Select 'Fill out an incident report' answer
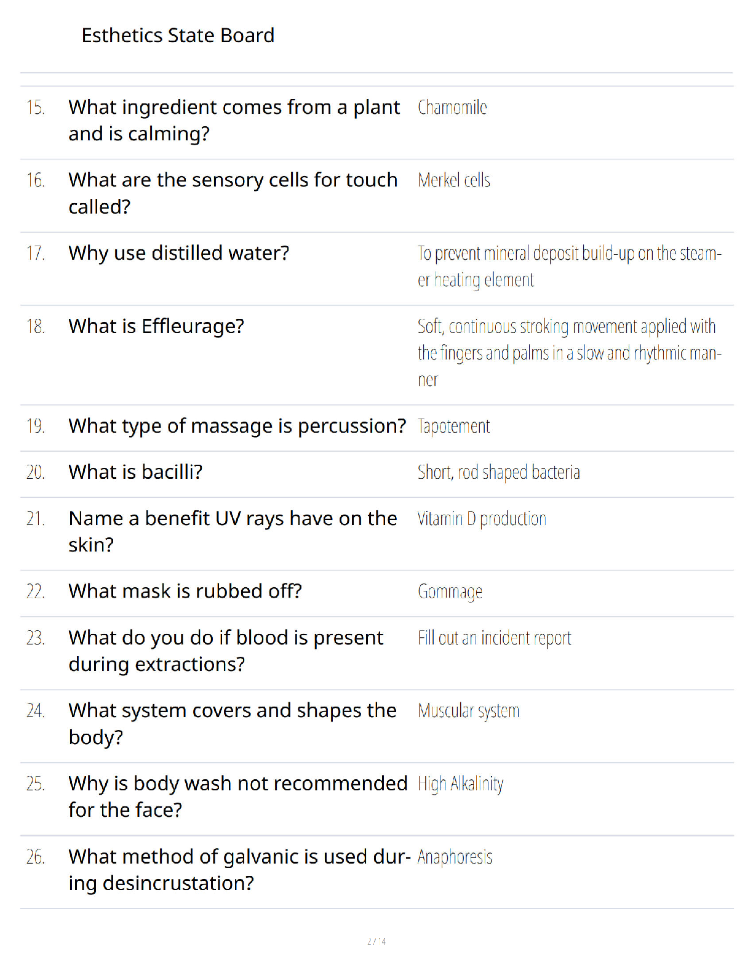753x975 pixels. [x=495, y=638]
